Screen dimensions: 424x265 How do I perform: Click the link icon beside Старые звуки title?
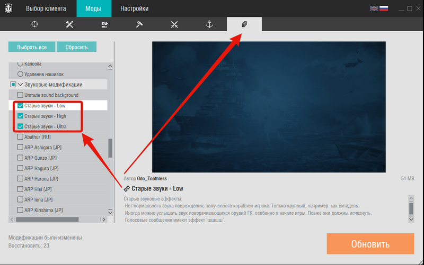[127, 189]
